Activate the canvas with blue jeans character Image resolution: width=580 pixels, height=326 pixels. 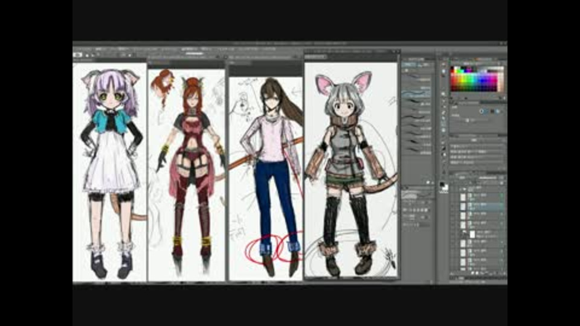pos(266,178)
